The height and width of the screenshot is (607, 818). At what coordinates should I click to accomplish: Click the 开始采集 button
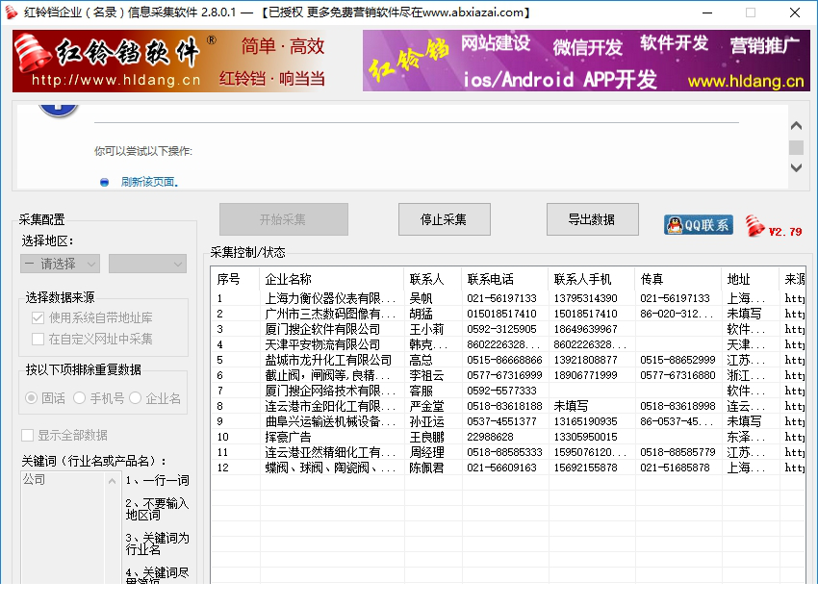point(283,219)
